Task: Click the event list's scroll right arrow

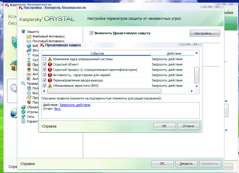Action: tap(192, 91)
